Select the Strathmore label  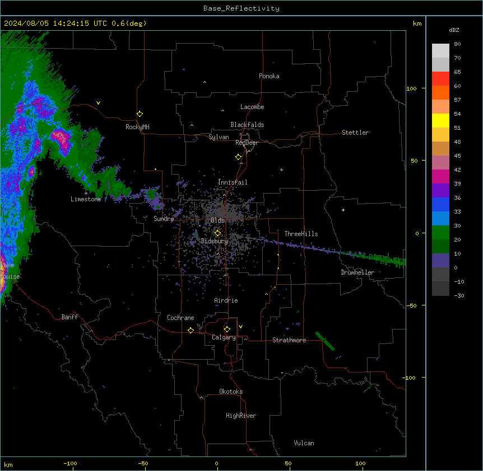(289, 340)
